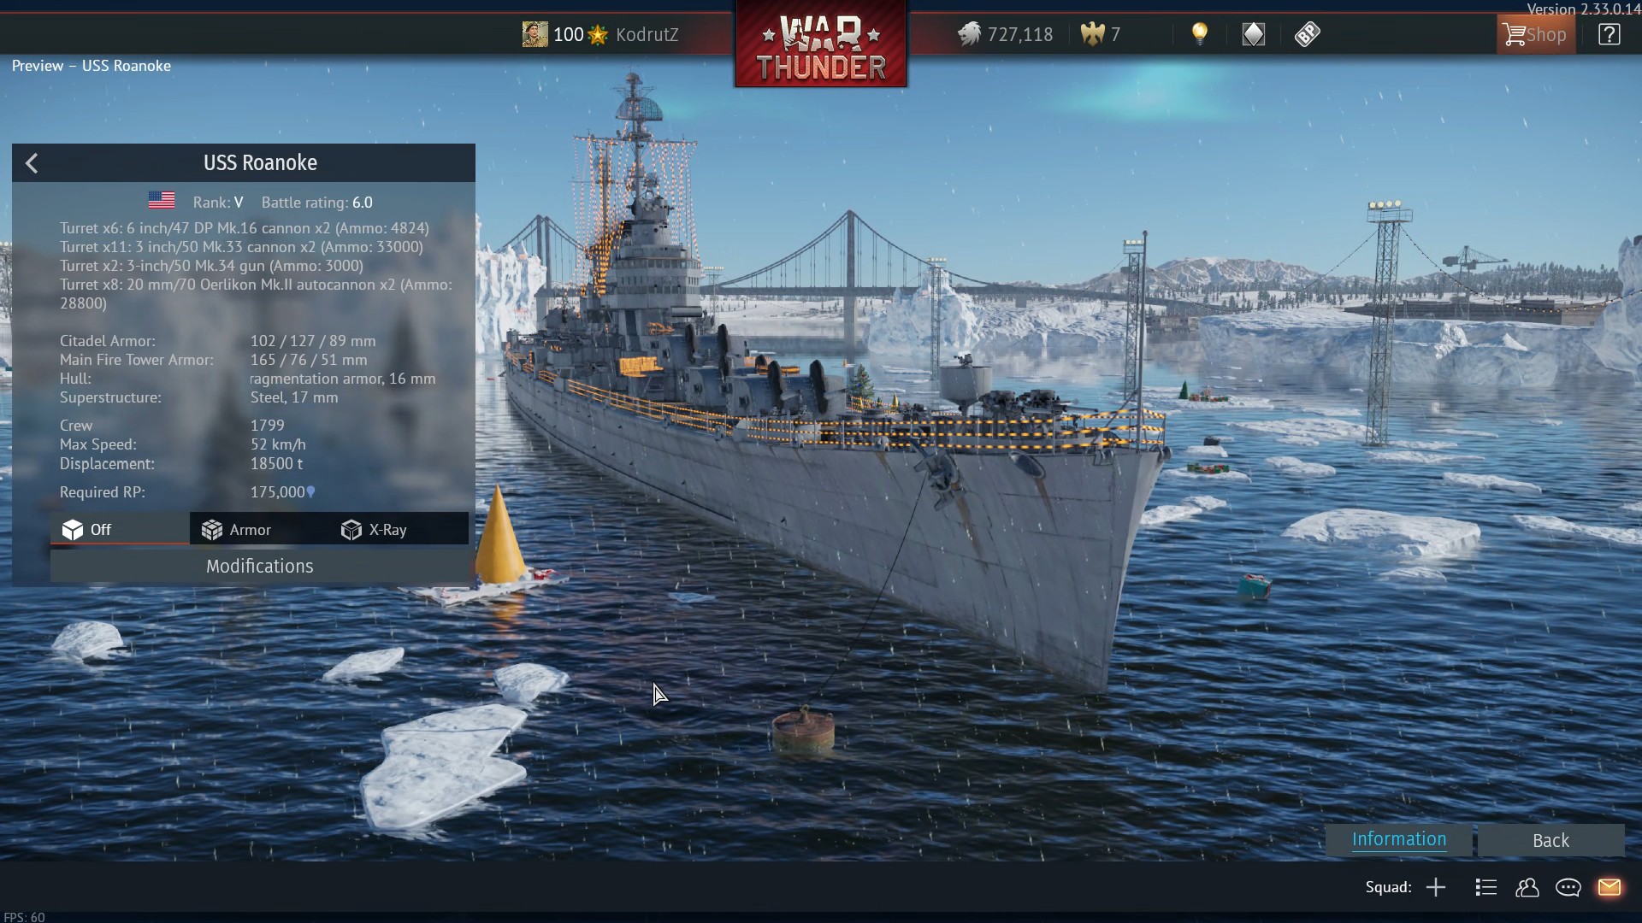
Task: Open the Information tab
Action: pyautogui.click(x=1398, y=839)
